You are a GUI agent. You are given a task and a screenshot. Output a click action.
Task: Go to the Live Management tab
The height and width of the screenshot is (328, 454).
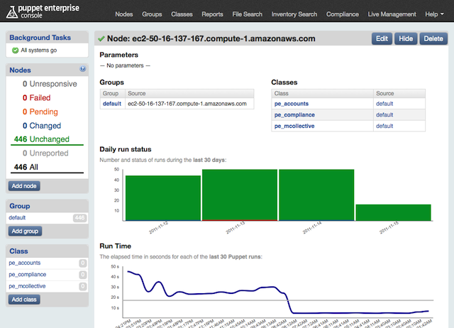[392, 14]
